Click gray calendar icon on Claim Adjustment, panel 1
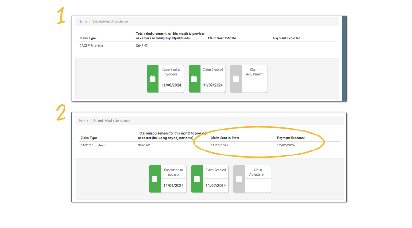The height and width of the screenshot is (228, 412). click(x=236, y=79)
